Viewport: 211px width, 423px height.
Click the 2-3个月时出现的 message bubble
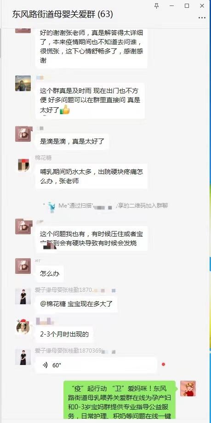(x=64, y=335)
